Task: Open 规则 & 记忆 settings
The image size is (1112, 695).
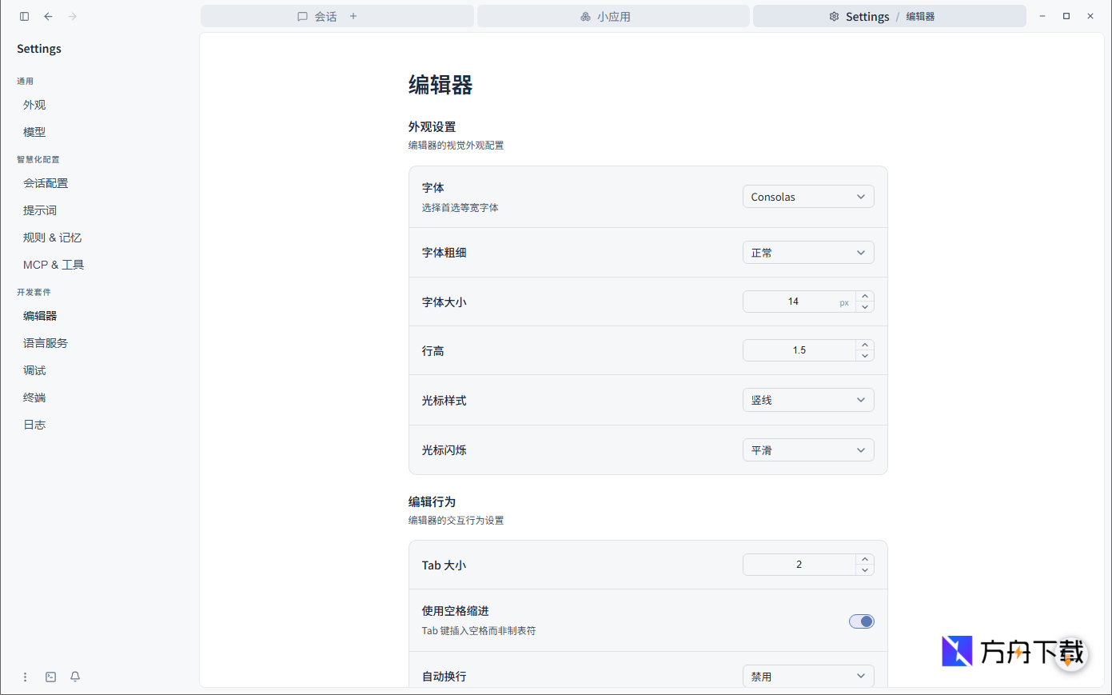Action: 52,237
